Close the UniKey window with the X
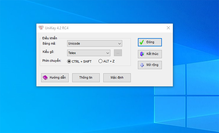219x133 pixels. 168,28
